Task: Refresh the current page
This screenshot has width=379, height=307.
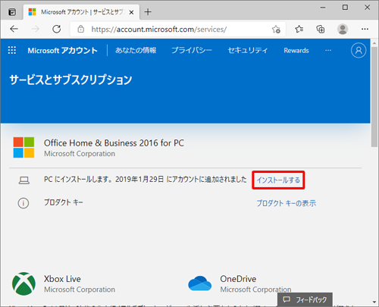Action: coord(56,29)
